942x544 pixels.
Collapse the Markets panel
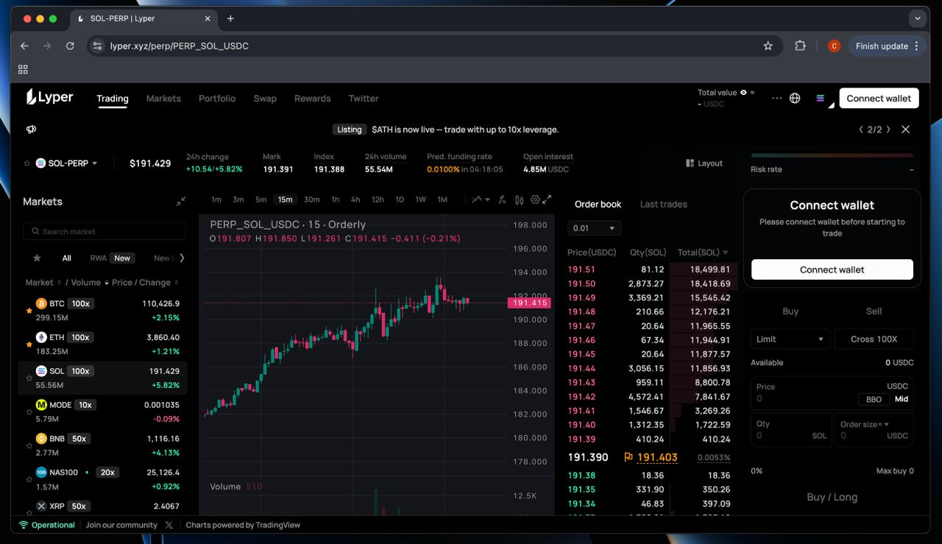pos(180,202)
